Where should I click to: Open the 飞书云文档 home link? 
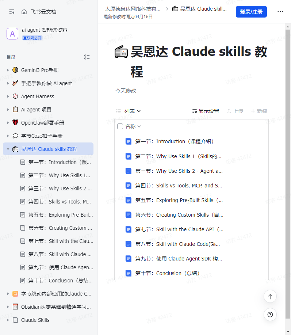[43, 12]
